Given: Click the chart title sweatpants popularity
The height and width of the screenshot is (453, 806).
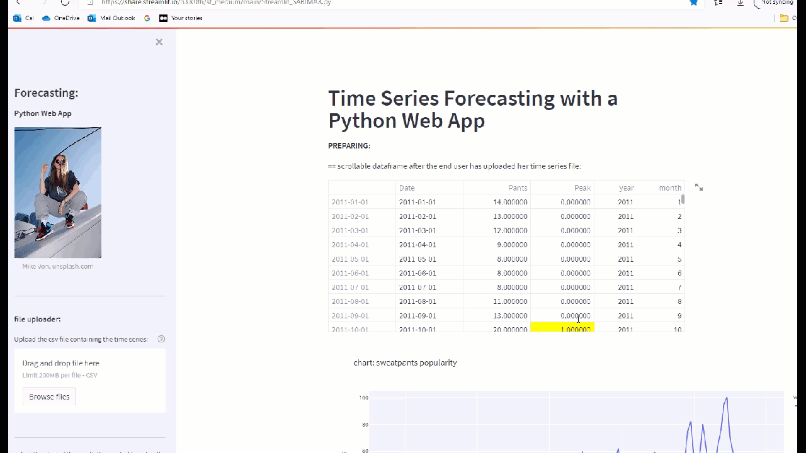Looking at the screenshot, I should pyautogui.click(x=405, y=363).
